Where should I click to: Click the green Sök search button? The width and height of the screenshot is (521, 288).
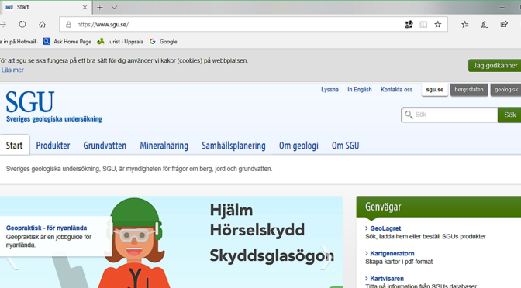coord(509,115)
